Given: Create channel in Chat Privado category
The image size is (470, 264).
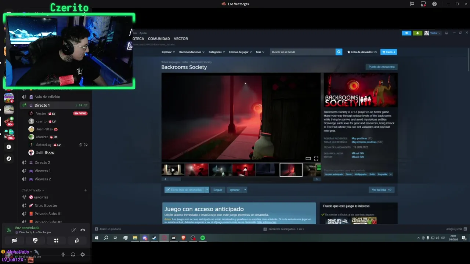Looking at the screenshot, I should click(x=86, y=190).
